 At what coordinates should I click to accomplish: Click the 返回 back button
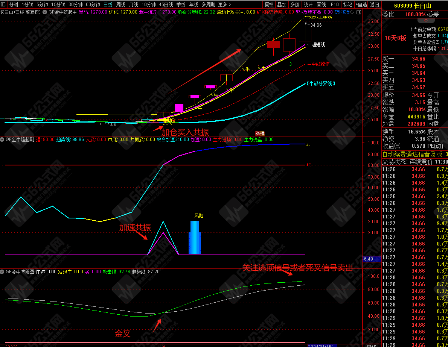point(375,5)
